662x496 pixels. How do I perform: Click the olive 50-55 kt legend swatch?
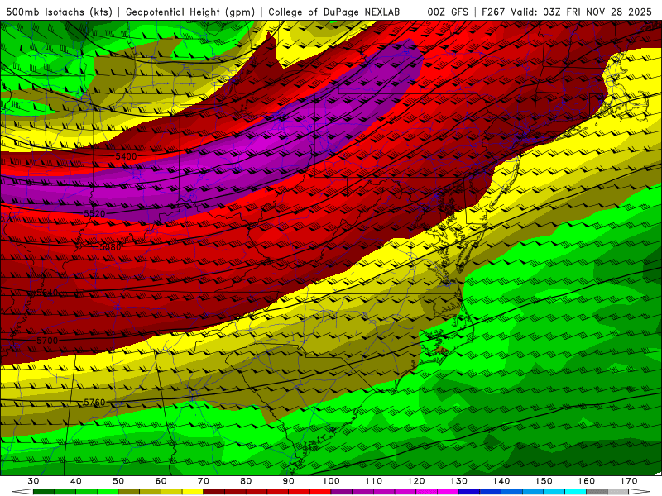(129, 492)
